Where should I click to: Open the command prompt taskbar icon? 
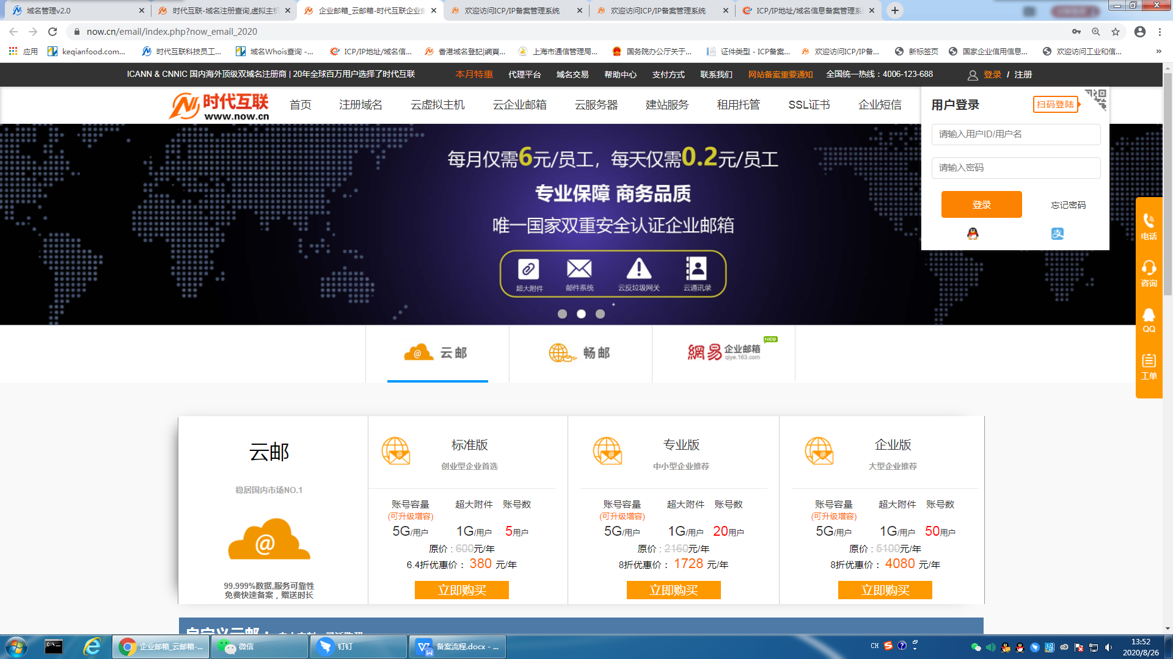(54, 647)
